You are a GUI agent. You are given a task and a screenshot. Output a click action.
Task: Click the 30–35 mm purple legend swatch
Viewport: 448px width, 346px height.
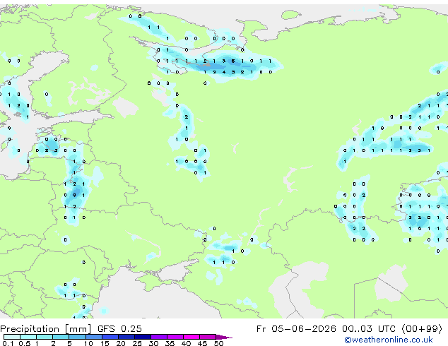[x=159, y=337]
